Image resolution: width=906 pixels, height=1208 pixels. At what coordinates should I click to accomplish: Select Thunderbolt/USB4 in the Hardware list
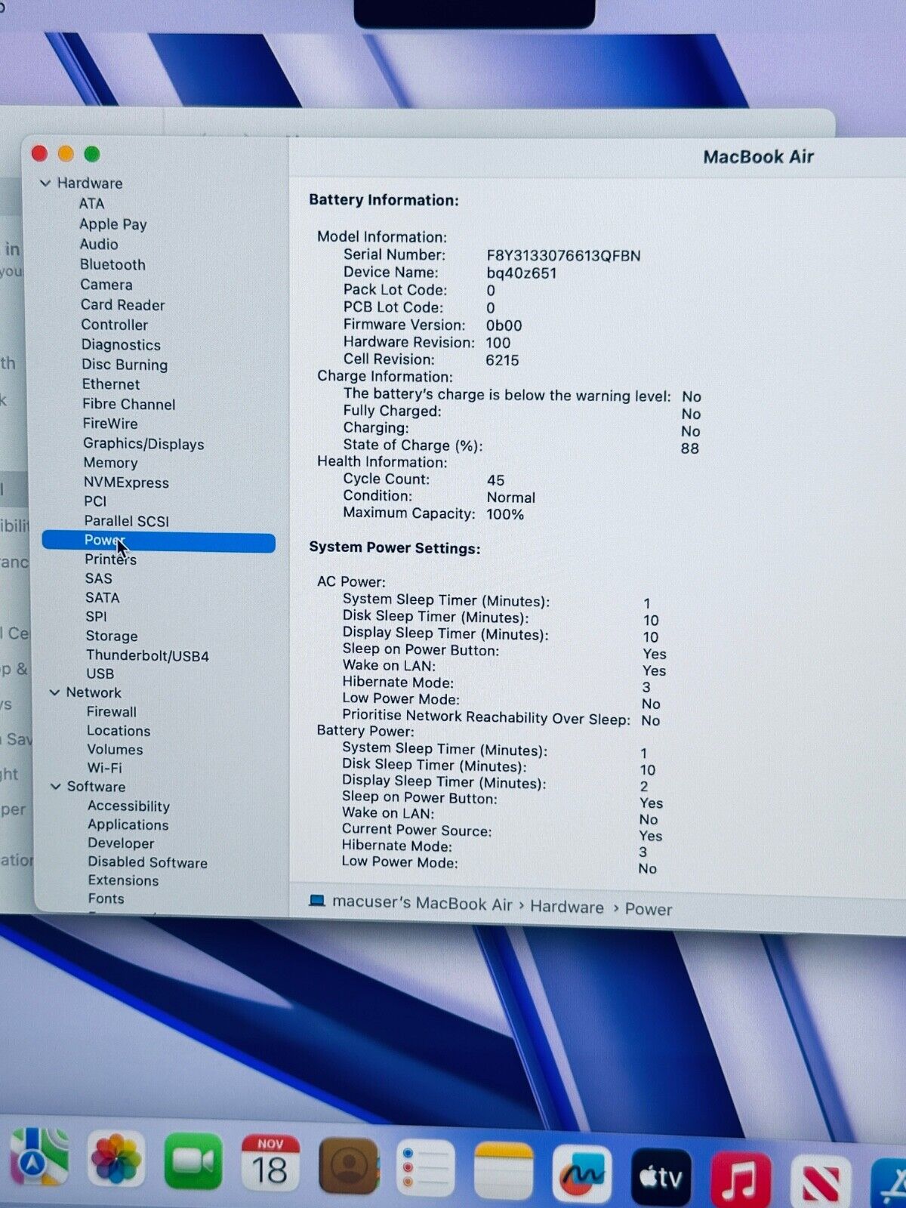(147, 655)
